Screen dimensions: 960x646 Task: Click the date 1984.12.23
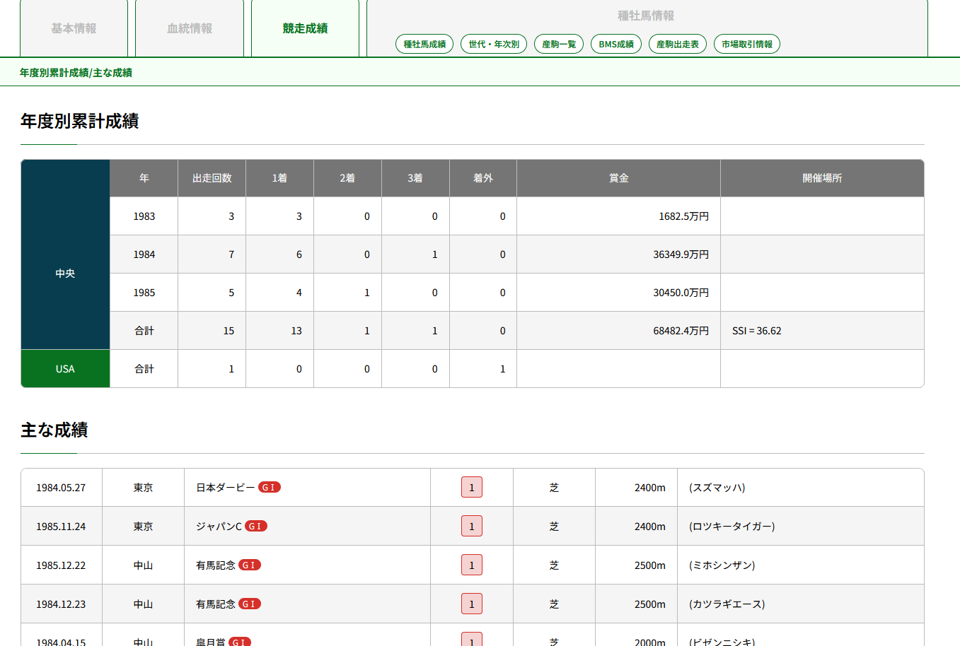(x=61, y=604)
